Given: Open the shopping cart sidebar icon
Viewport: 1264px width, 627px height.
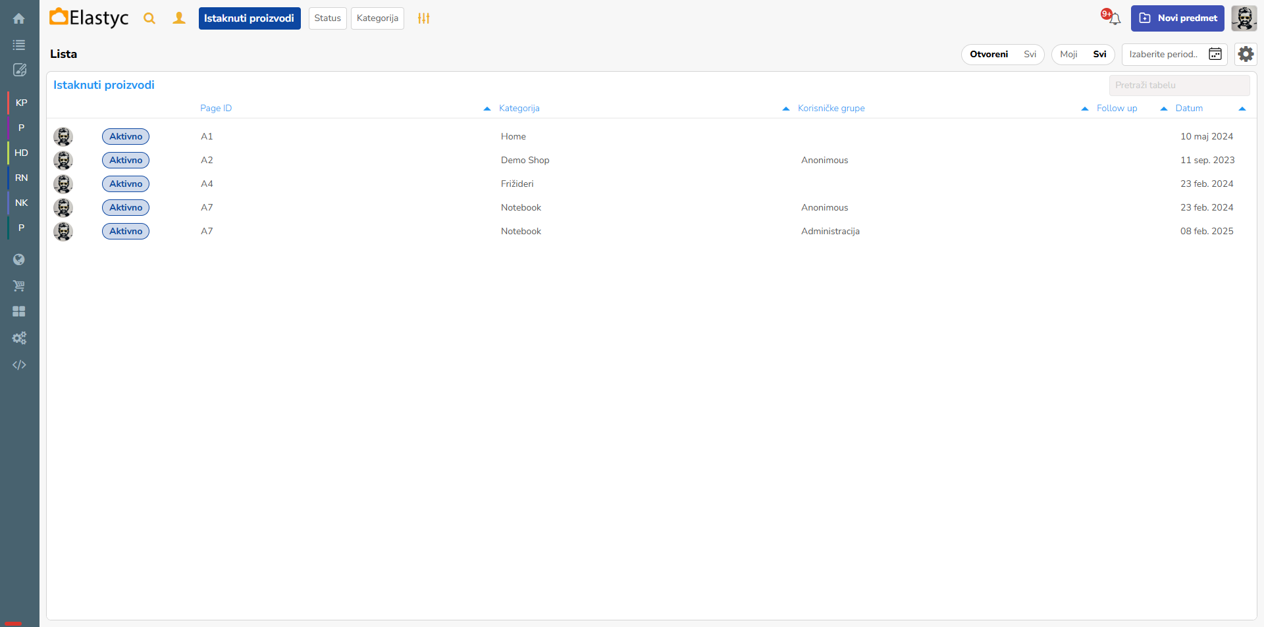Looking at the screenshot, I should pyautogui.click(x=19, y=286).
